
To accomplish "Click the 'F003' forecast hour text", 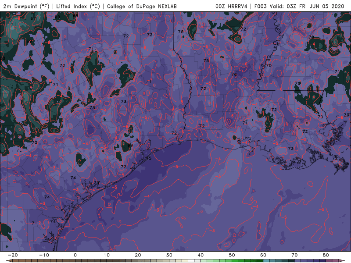I will point(261,6).
